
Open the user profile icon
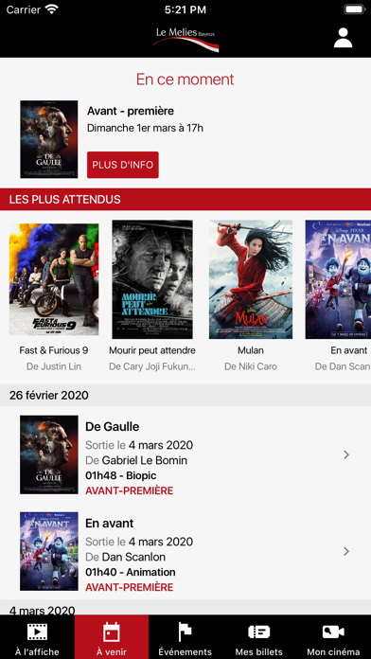point(343,38)
